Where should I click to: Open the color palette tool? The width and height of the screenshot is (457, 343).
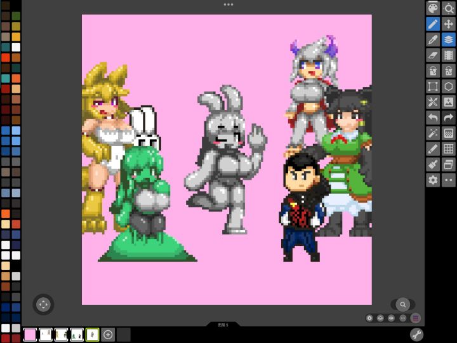pyautogui.click(x=433, y=8)
